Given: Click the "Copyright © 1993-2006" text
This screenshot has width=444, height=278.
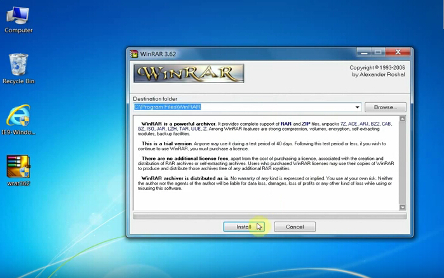Looking at the screenshot, I should pos(377,67).
